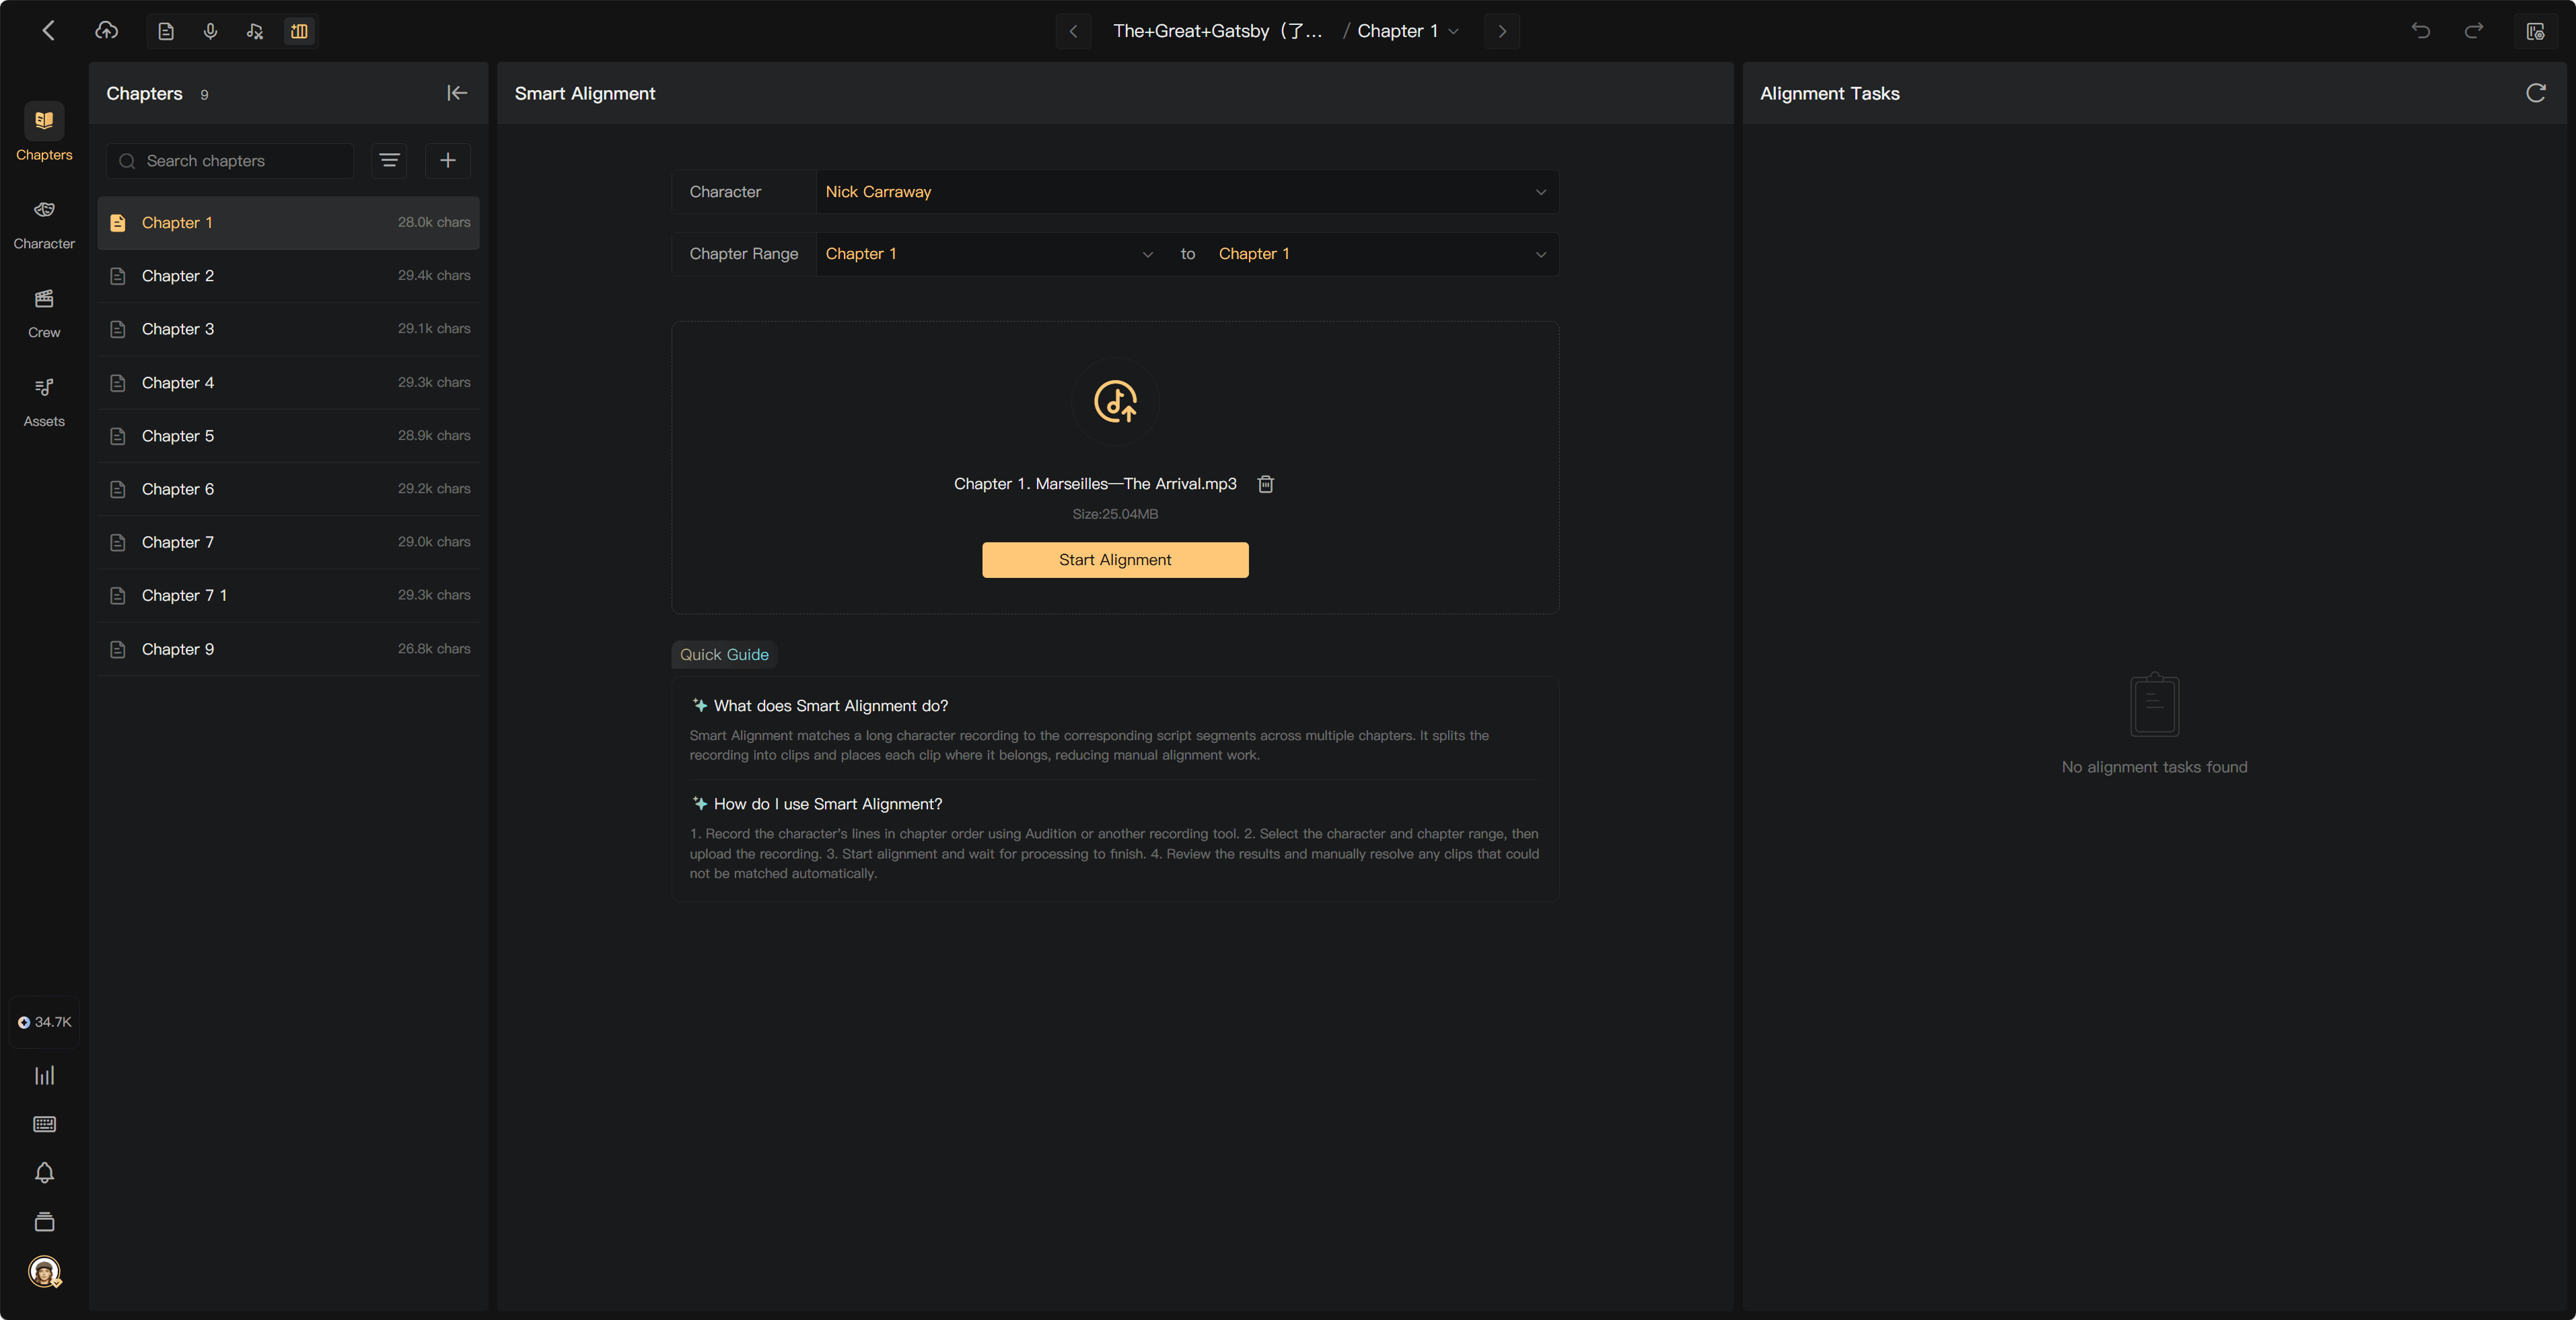This screenshot has width=2576, height=1320.
Task: Select Chapter 9 in the list
Action: 289,649
